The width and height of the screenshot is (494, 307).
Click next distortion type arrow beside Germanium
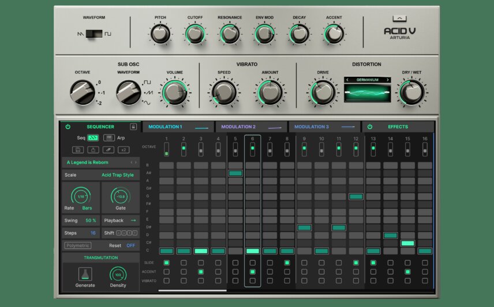387,80
